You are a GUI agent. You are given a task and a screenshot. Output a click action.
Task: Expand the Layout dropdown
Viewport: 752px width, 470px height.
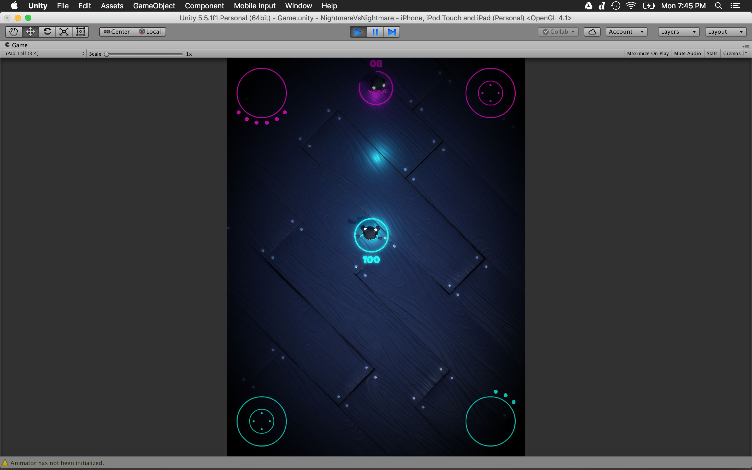click(x=725, y=32)
